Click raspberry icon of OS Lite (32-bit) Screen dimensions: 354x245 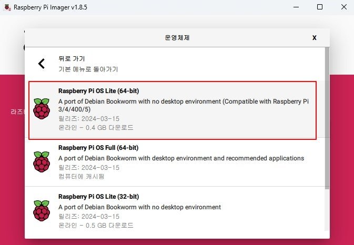(x=42, y=211)
